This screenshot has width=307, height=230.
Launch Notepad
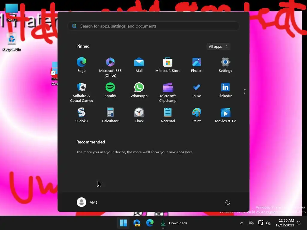pos(168,115)
